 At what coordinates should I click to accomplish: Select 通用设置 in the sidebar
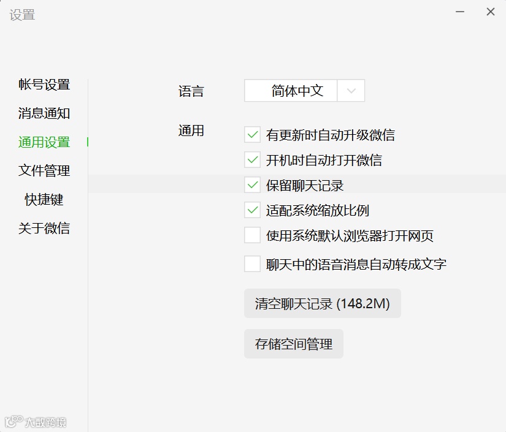point(44,142)
